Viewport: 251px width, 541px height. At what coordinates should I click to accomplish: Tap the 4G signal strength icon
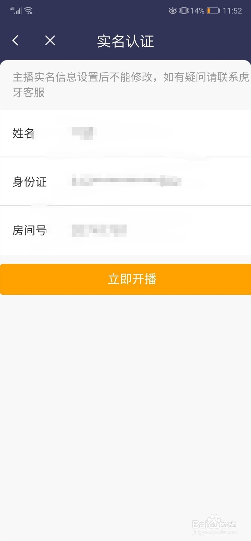16,10
